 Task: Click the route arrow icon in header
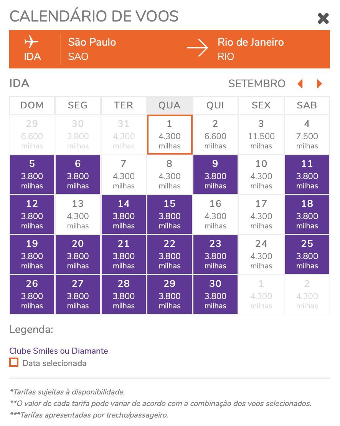click(197, 48)
